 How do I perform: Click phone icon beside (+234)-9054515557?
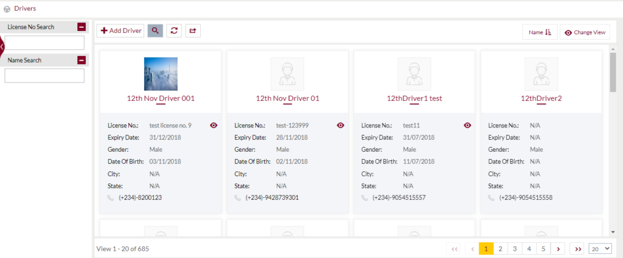pyautogui.click(x=364, y=197)
